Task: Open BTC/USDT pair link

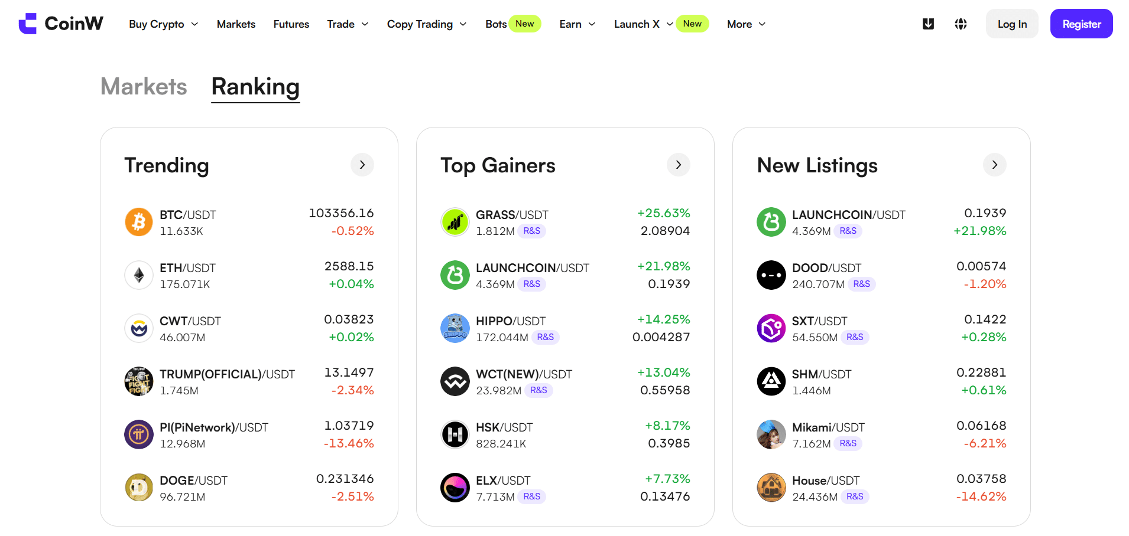Action: pos(188,215)
